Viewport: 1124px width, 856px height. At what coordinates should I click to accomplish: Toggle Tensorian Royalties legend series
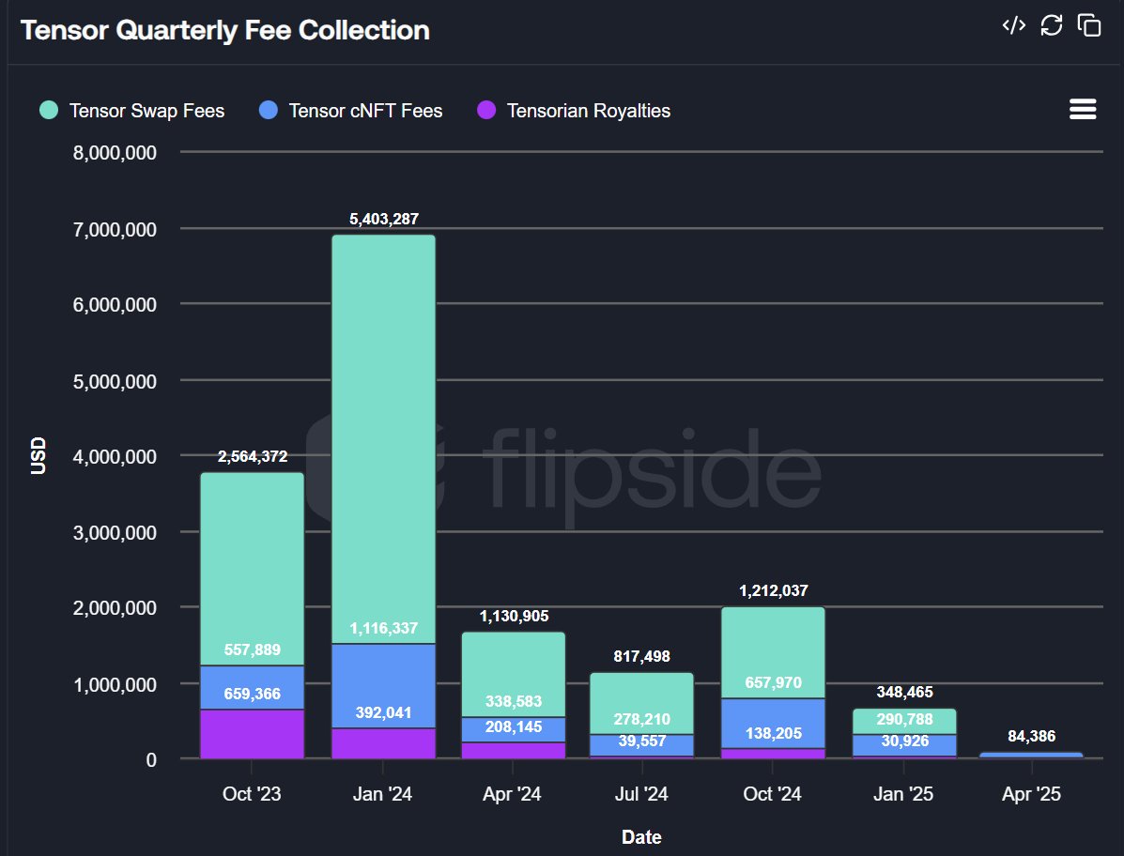pos(574,111)
